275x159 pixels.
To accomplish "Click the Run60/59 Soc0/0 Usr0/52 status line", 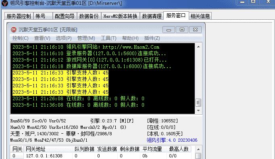I will 38,121.
